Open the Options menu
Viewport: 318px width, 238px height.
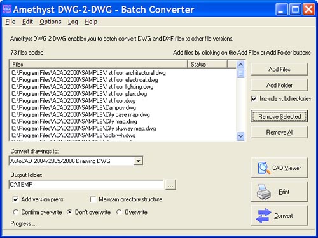tap(50, 22)
